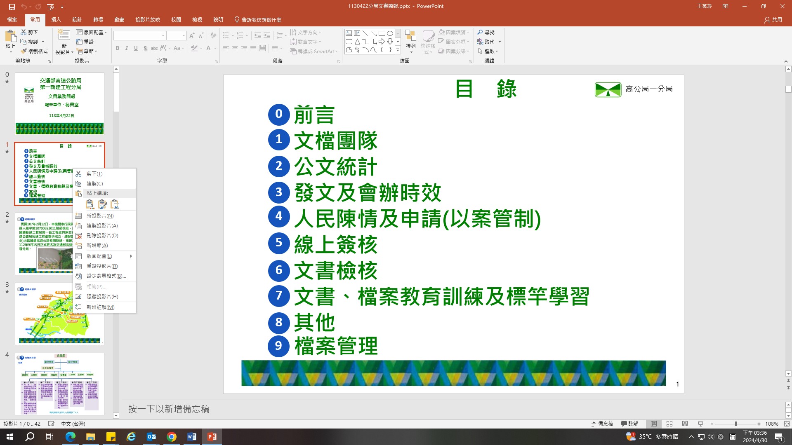
Task: Open Word from the taskbar
Action: [x=192, y=437]
